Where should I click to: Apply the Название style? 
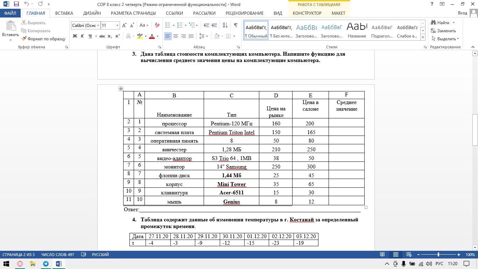[x=357, y=30]
